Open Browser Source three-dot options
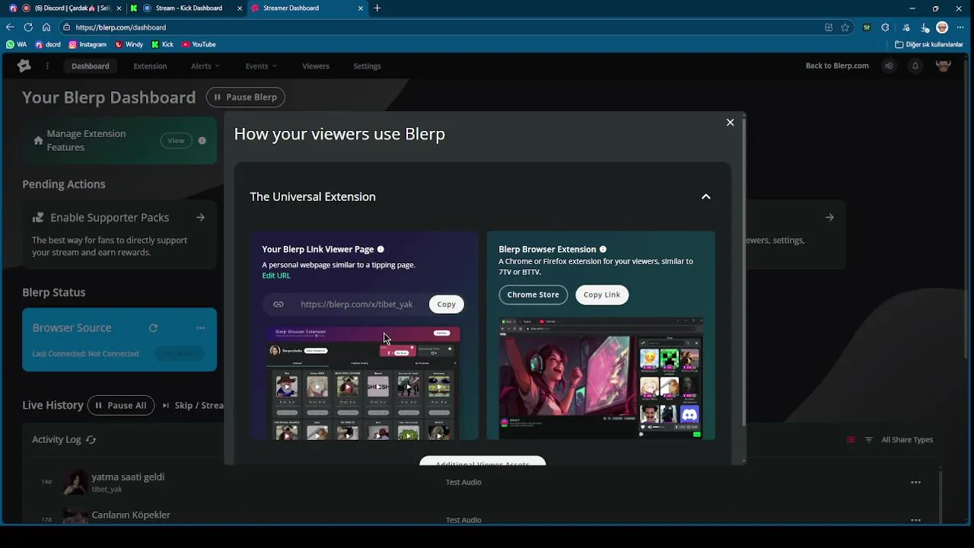This screenshot has height=548, width=974. click(200, 328)
